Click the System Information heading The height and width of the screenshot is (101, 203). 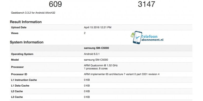coord(27,42)
